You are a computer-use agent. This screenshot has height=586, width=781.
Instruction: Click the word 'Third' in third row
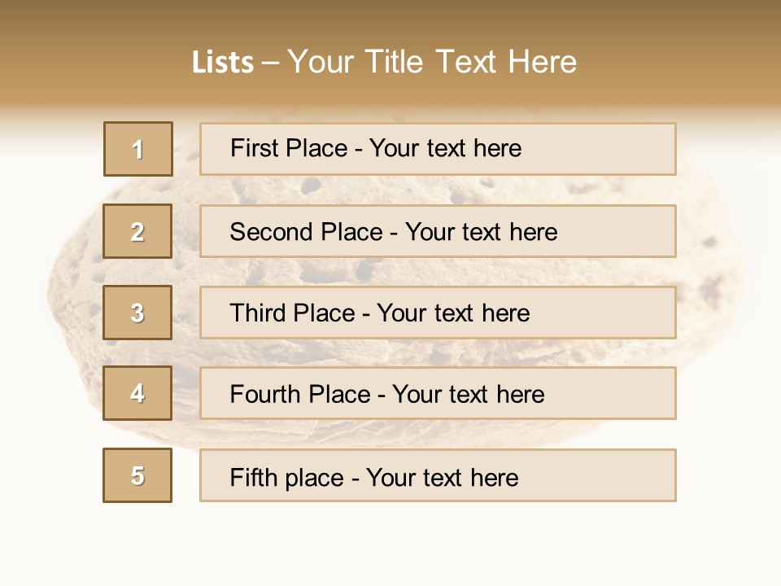click(258, 313)
